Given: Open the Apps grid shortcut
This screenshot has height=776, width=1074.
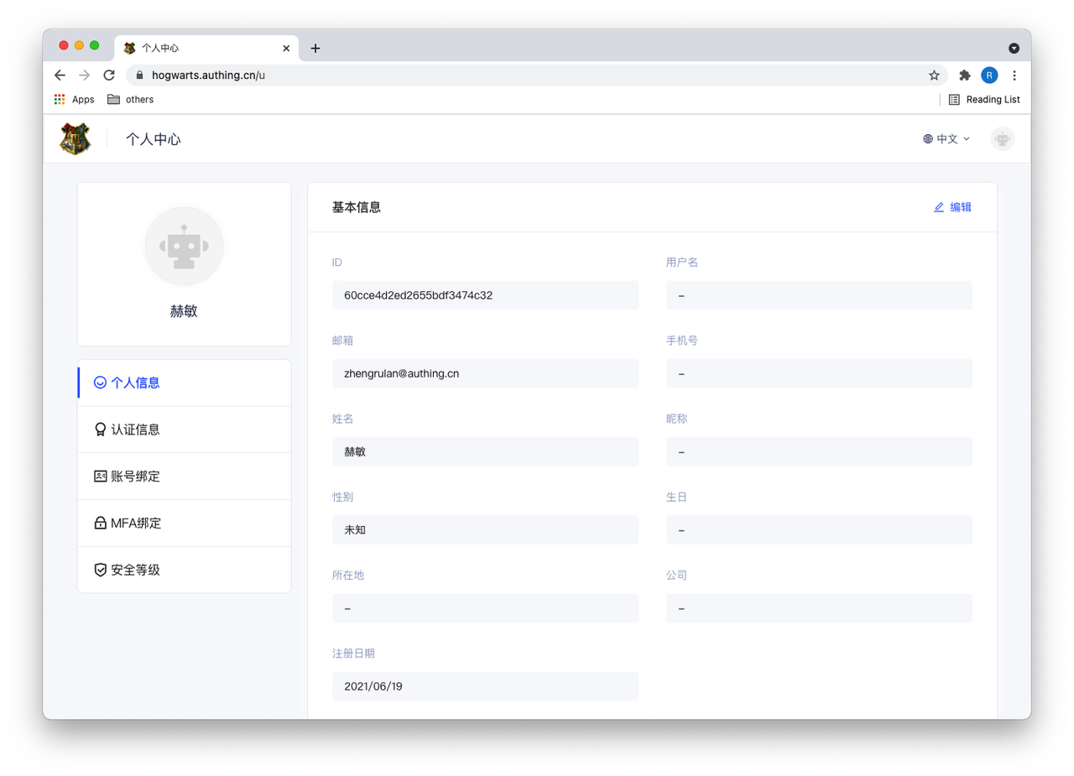Looking at the screenshot, I should pos(74,99).
